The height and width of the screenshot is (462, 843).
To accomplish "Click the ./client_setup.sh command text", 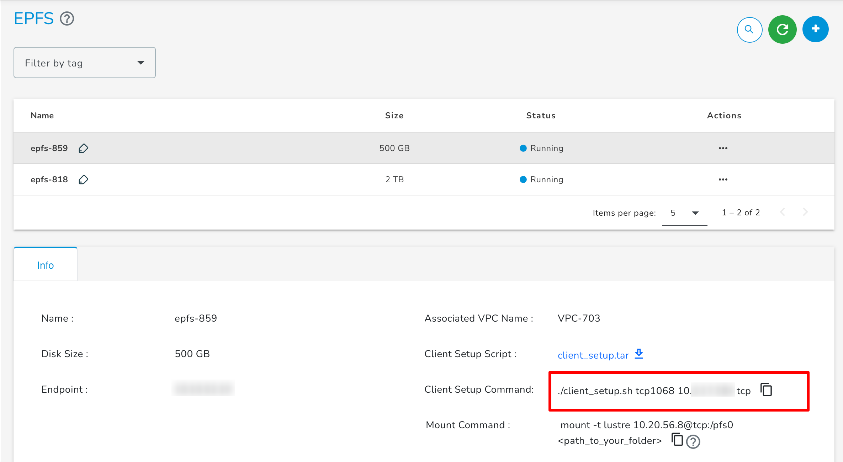I will pos(654,391).
